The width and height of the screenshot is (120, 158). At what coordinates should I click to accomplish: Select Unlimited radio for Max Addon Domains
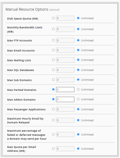point(78,99)
